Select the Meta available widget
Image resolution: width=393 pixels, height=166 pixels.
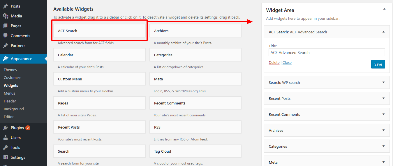195,79
